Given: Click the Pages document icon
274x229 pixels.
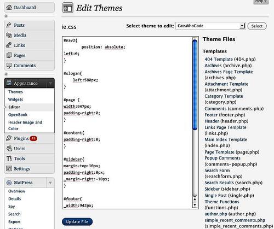Looking at the screenshot, I should 9,55.
